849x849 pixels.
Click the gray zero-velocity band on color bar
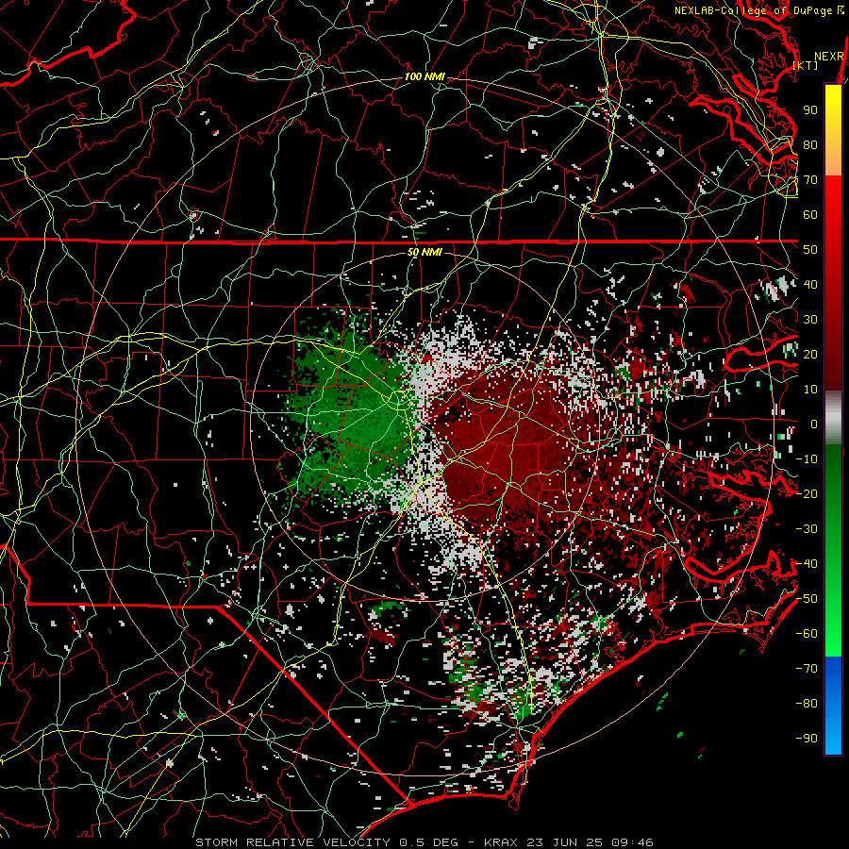pos(833,417)
